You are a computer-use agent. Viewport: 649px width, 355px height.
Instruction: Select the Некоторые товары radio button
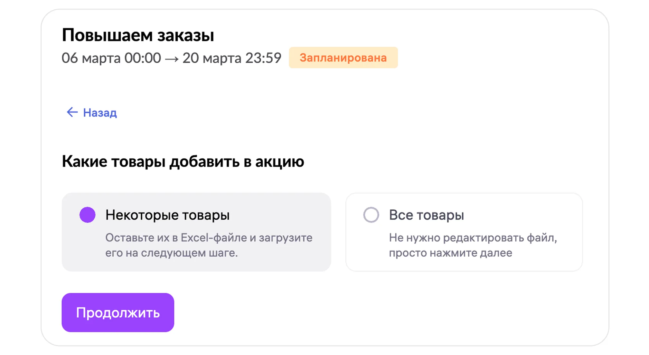click(88, 215)
